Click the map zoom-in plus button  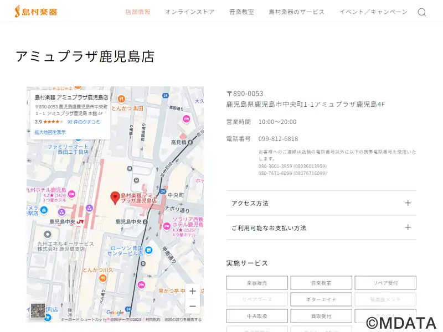point(193,291)
